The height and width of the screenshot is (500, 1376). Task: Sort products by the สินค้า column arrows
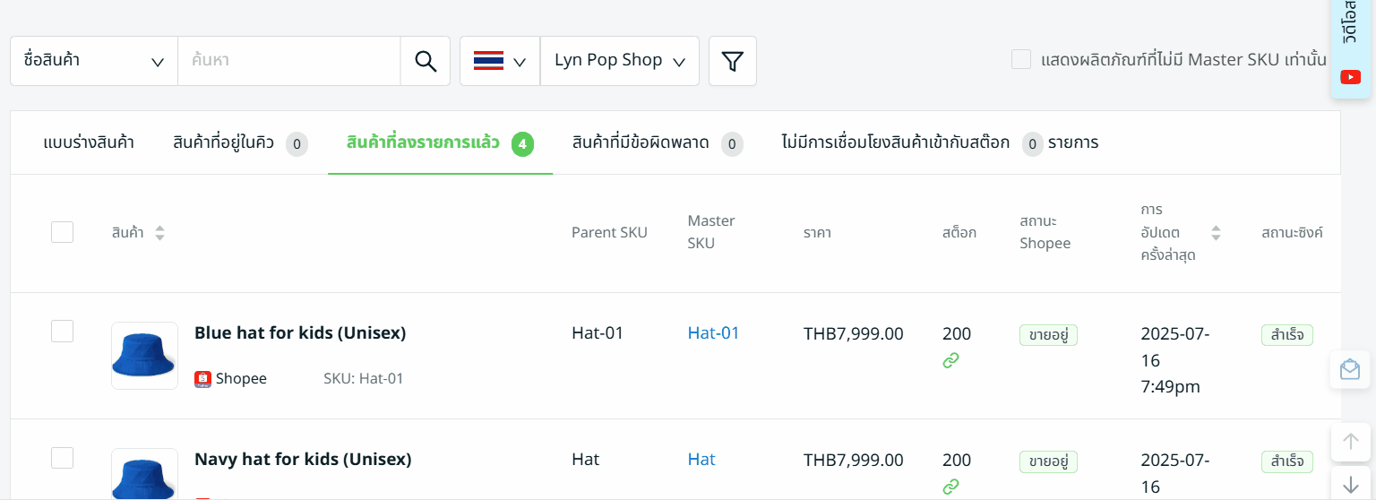[x=159, y=233]
